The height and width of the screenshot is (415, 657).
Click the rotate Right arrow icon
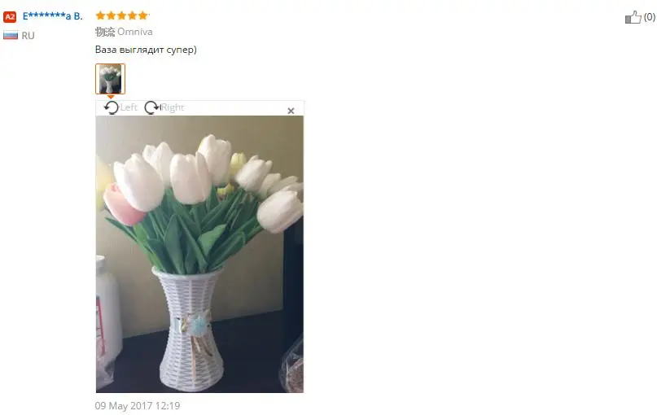click(151, 107)
